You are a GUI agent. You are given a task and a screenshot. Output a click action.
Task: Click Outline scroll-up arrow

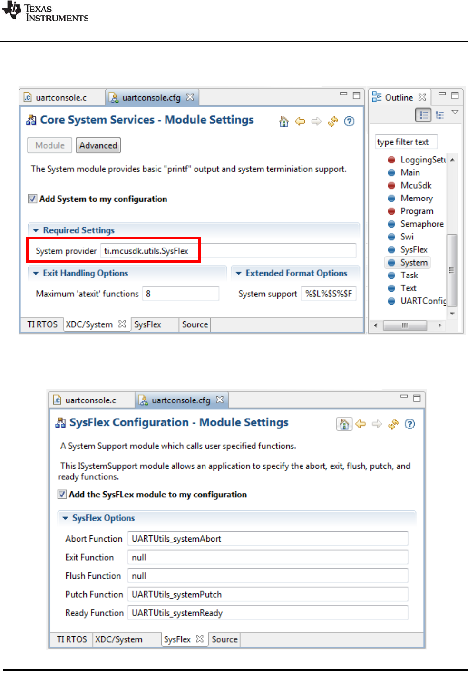coord(452,160)
